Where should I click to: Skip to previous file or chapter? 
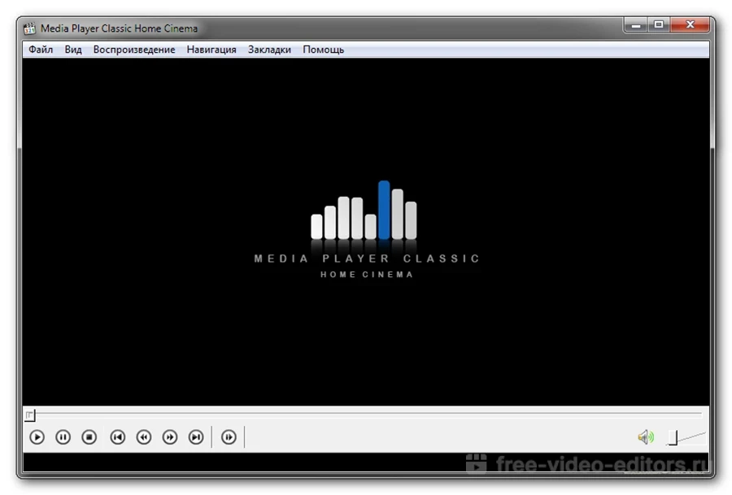(x=118, y=437)
